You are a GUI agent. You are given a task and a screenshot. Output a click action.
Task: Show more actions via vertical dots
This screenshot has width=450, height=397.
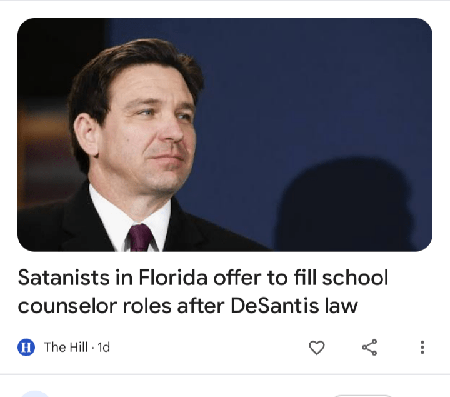[422, 347]
